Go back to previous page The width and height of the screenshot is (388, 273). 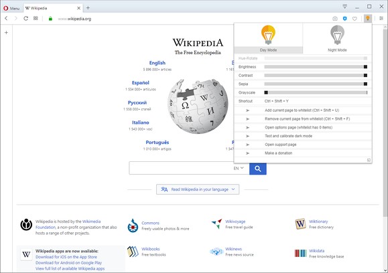[x=7, y=19]
